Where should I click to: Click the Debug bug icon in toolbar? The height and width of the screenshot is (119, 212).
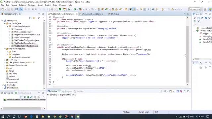[69, 9]
